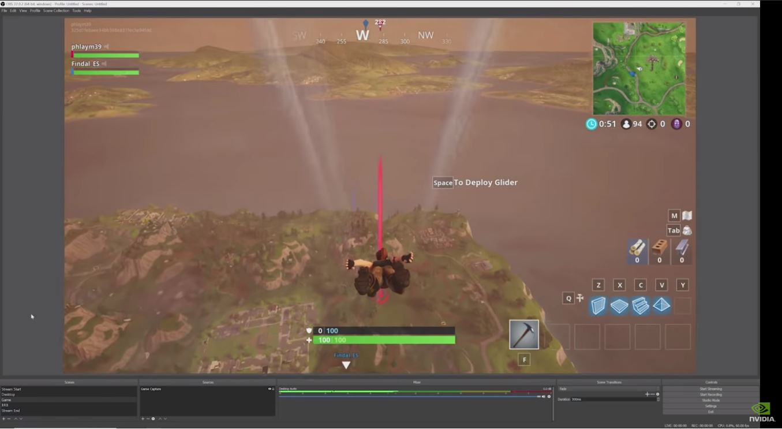The height and width of the screenshot is (429, 782).
Task: Open Desktop Audio settings gear icon
Action: click(549, 397)
